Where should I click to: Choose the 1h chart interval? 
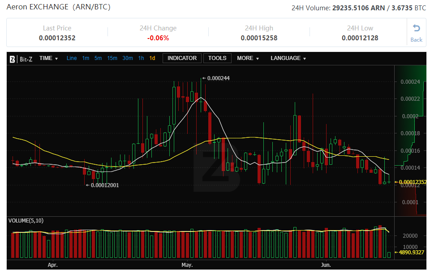(x=141, y=58)
